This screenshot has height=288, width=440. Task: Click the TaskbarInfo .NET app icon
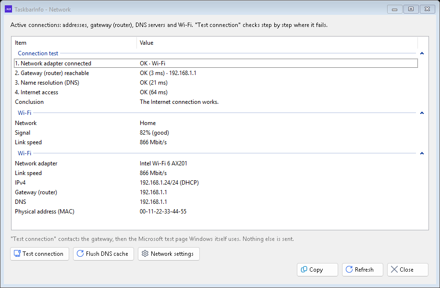[x=9, y=9]
